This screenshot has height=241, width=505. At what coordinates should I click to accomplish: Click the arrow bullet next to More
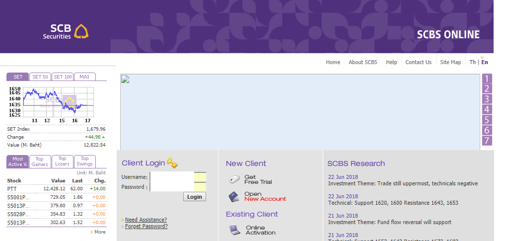(x=92, y=232)
